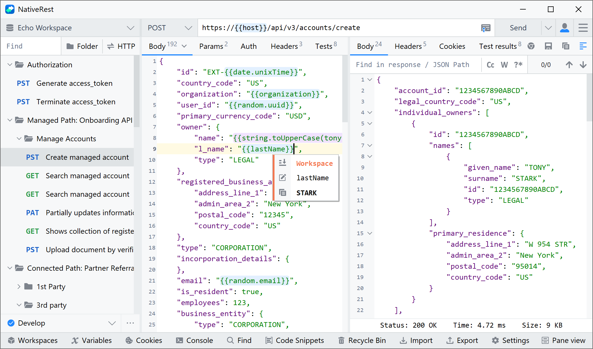Click the copy response icon
This screenshot has height=349, width=593.
(565, 46)
